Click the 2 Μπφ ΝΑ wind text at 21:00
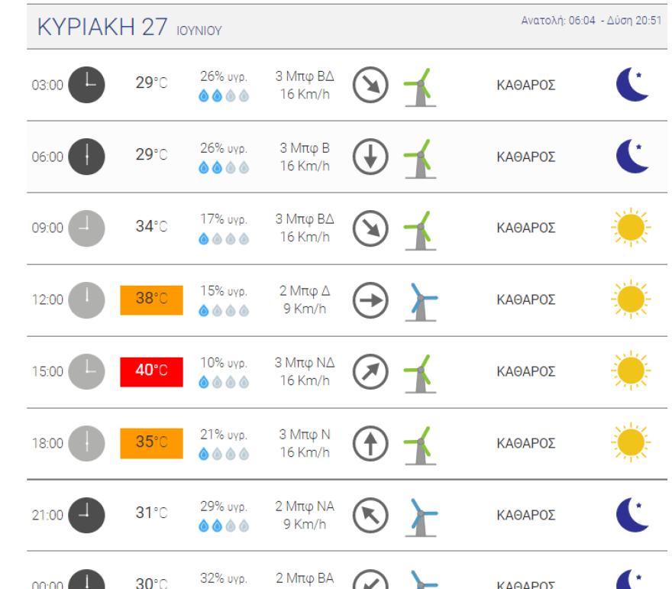This screenshot has height=589, width=672. [x=305, y=506]
